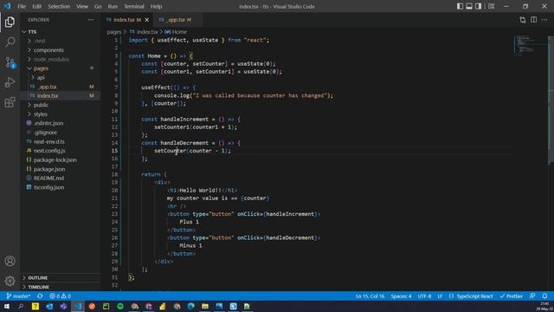554x312 pixels.
Task: Open errors and warnings count in status bar
Action: point(60,296)
